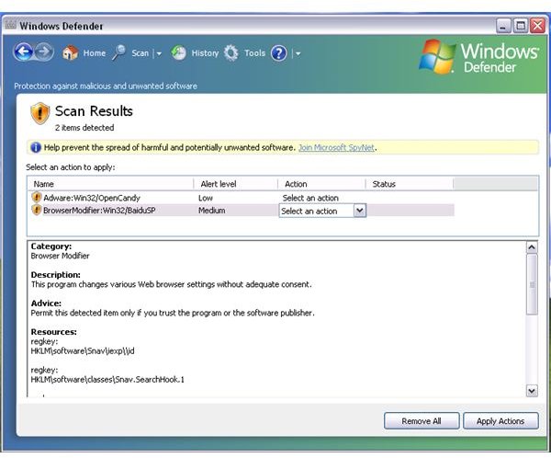Click the 'HKLM\software\Snav\iexp\ijd' registry path
The image size is (551, 458).
pyautogui.click(x=83, y=351)
